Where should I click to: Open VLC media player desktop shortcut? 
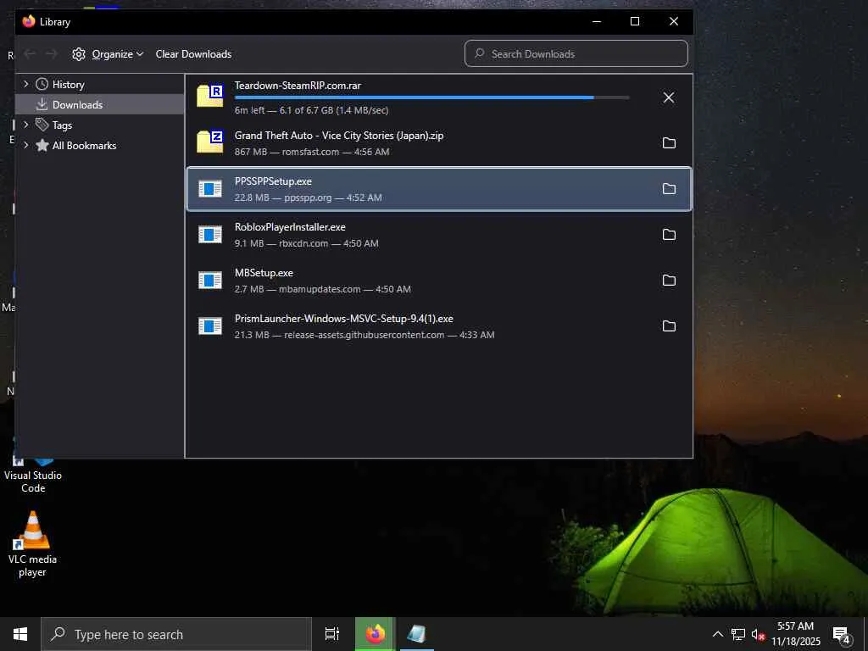coord(33,544)
